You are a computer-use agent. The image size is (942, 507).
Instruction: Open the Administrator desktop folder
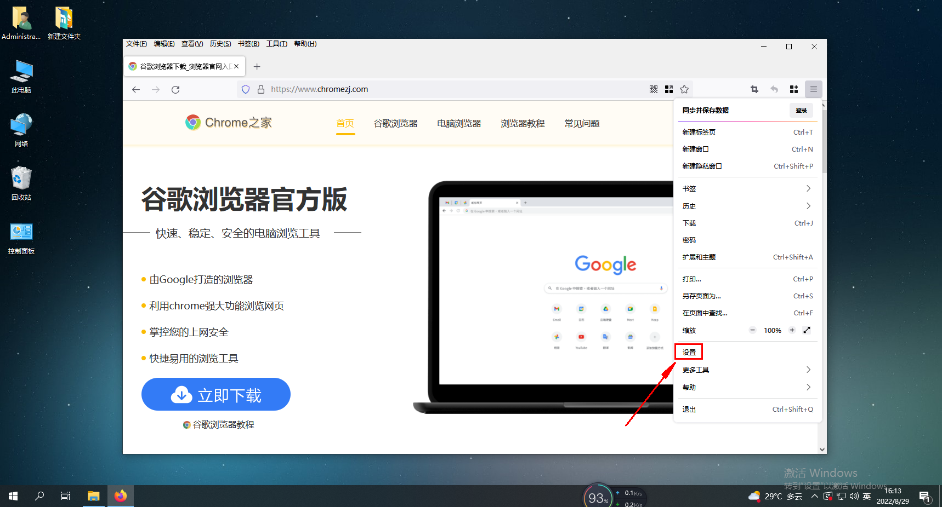click(21, 23)
